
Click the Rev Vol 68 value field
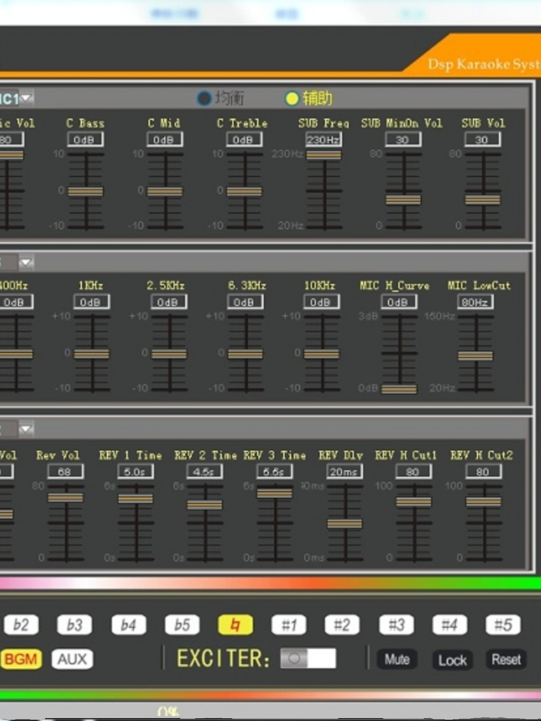(x=65, y=472)
